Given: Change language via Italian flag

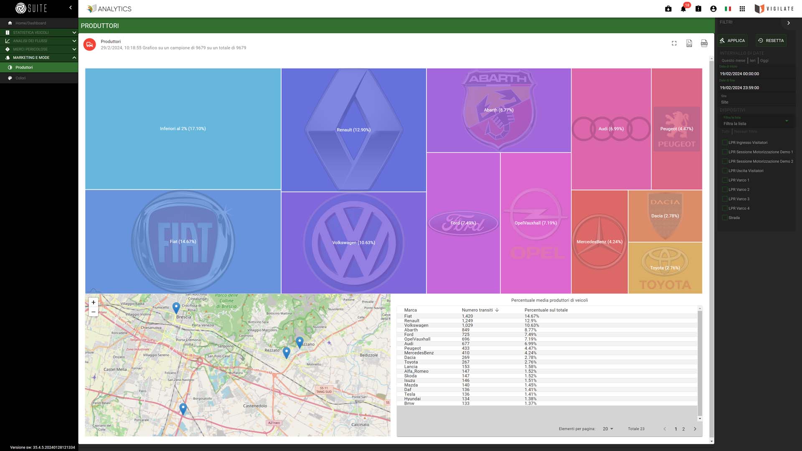Looking at the screenshot, I should [x=728, y=9].
